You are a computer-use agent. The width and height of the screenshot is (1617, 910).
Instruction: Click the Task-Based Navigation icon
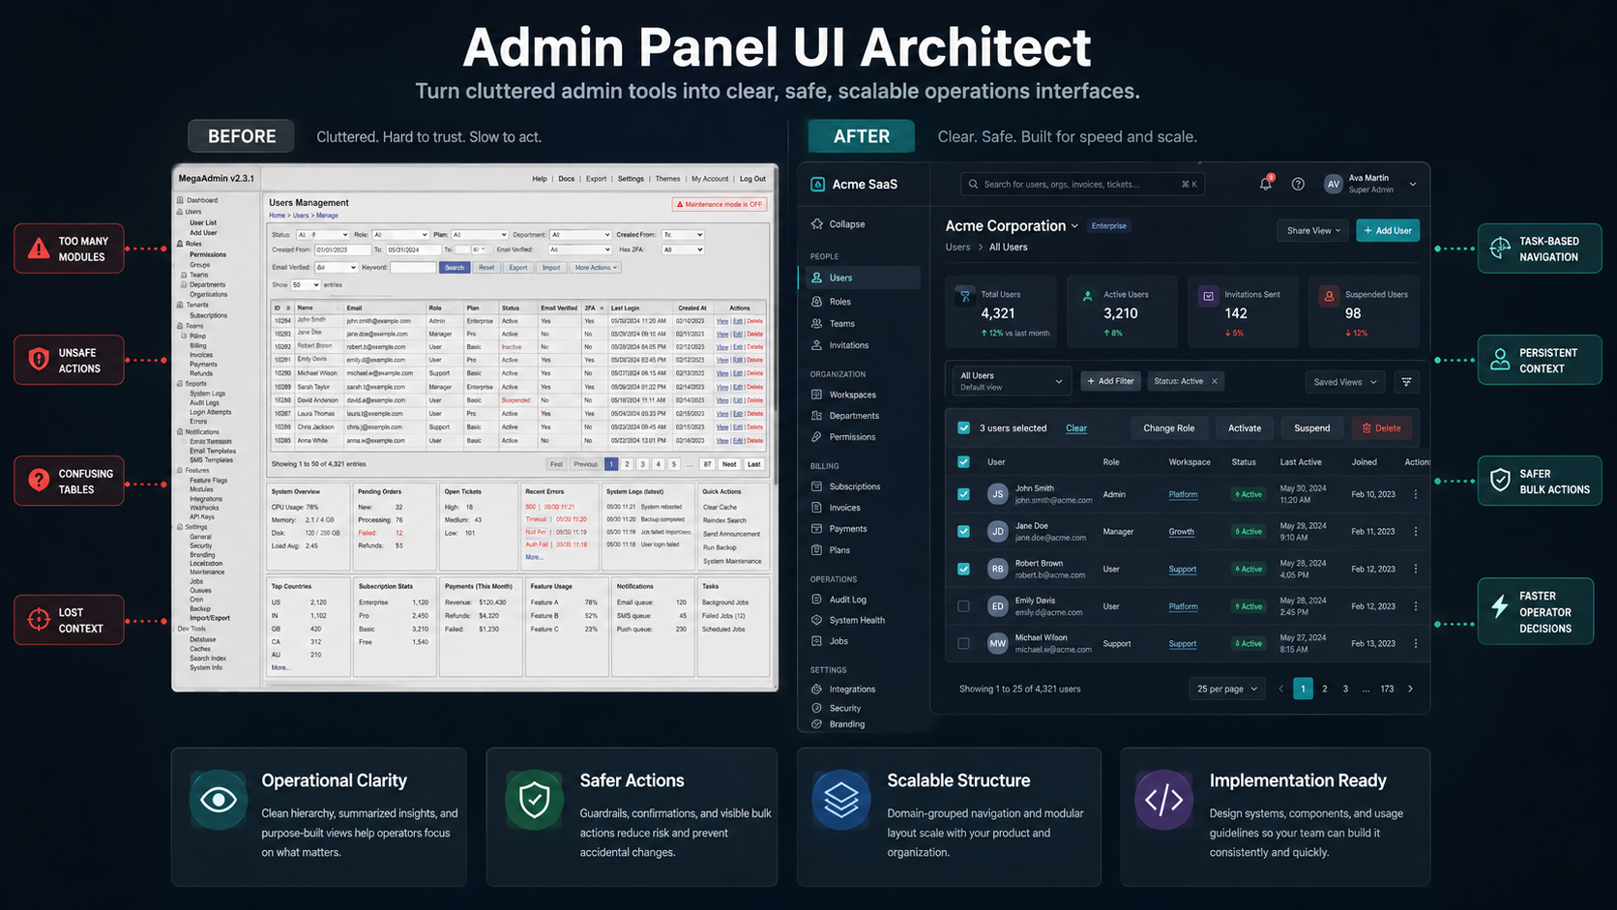(1500, 249)
